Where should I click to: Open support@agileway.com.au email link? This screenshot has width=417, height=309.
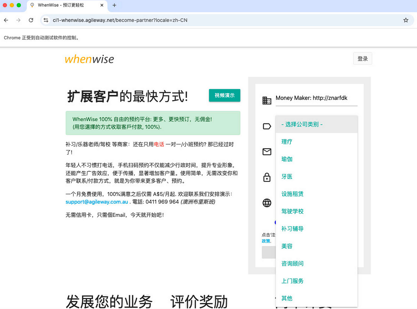click(x=97, y=202)
